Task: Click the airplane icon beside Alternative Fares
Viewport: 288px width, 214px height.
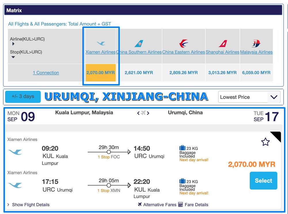Action: point(140,204)
